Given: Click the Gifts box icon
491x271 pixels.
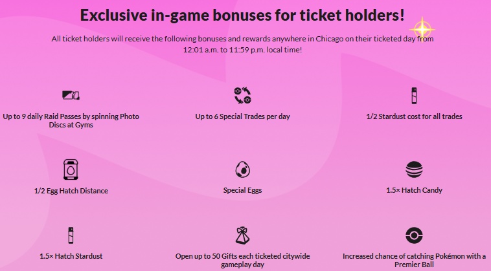Looking at the screenshot, I should coord(242,235).
